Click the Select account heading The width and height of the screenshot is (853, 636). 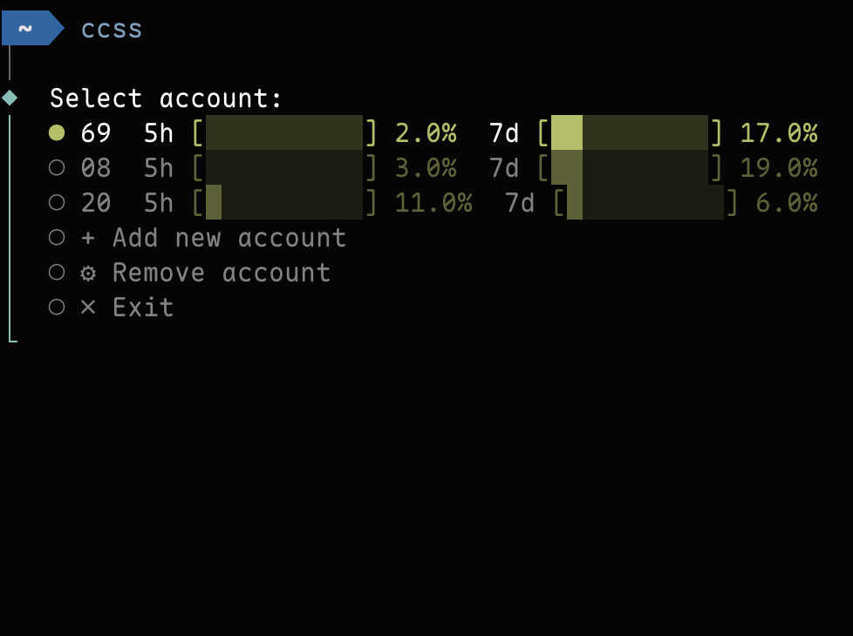tap(166, 98)
